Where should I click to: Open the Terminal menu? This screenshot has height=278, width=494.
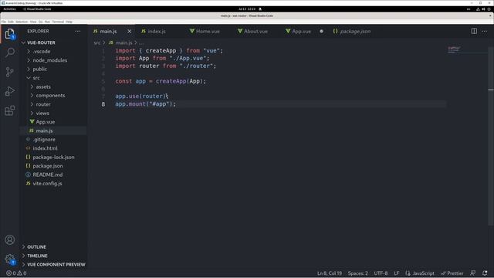click(58, 22)
